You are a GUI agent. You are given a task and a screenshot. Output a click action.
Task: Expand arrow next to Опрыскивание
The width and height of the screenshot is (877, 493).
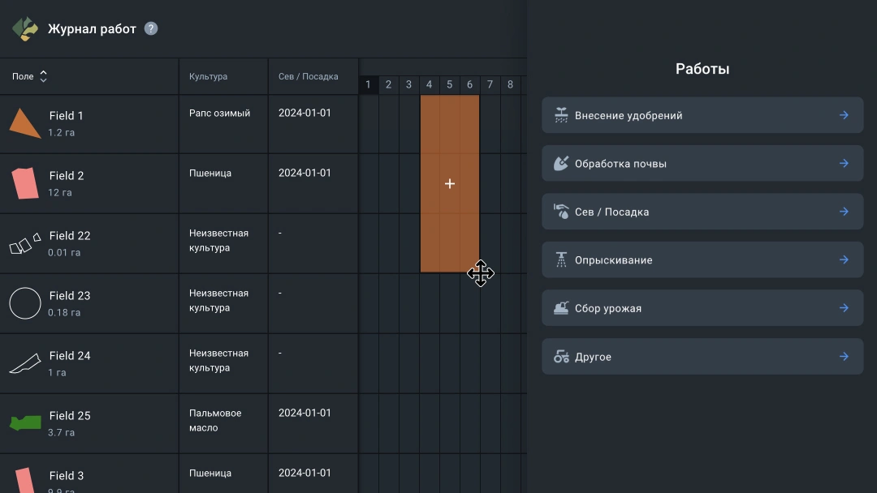844,260
